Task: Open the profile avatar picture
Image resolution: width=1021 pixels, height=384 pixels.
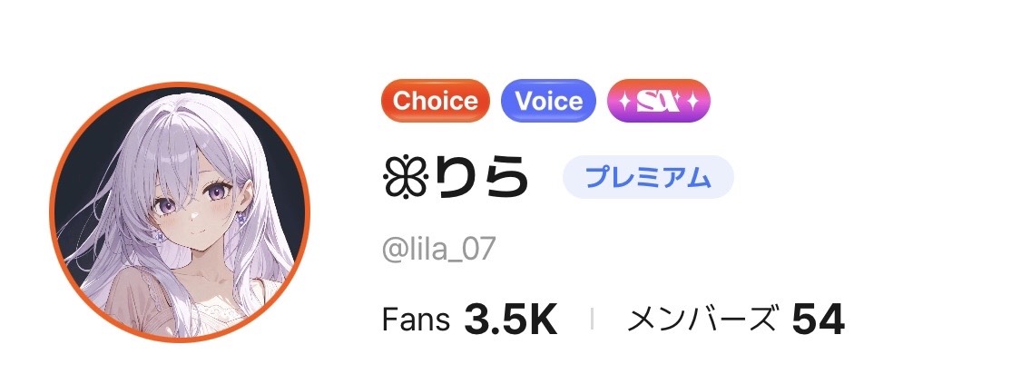Action: click(x=180, y=212)
